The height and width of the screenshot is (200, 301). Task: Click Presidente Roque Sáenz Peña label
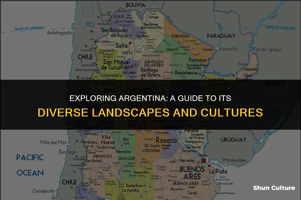click(197, 66)
